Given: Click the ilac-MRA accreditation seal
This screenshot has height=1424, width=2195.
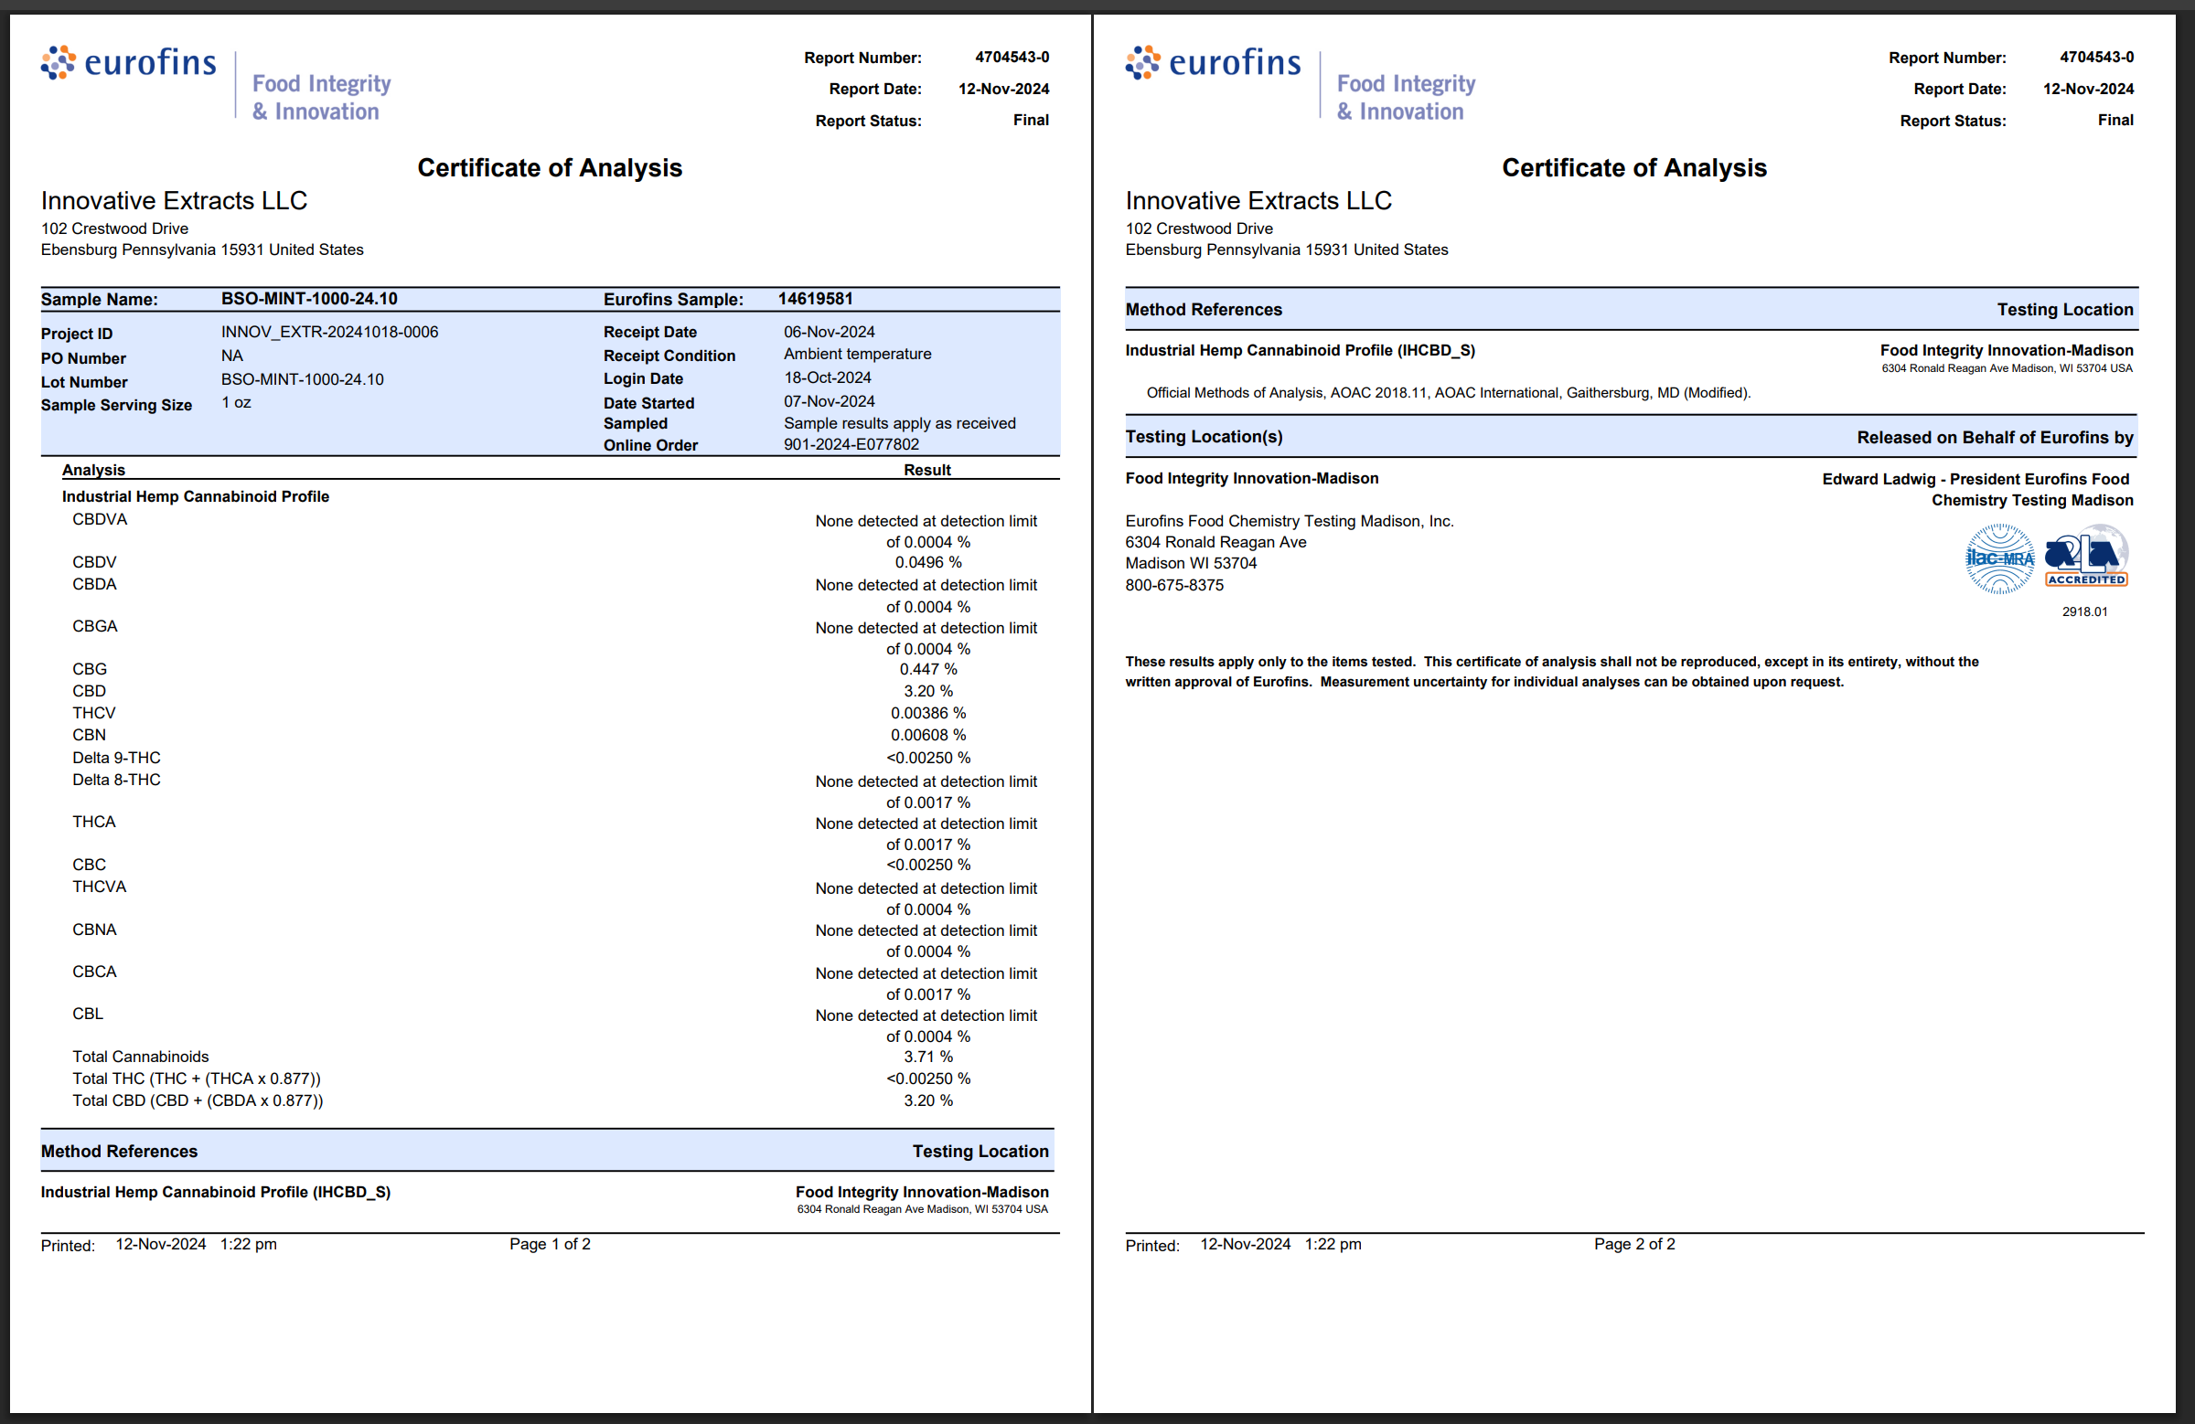Looking at the screenshot, I should 1998,558.
